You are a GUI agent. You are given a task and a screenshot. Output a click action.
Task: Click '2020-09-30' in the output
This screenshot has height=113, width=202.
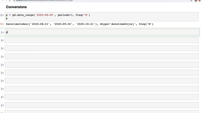pyautogui.click(x=63, y=24)
